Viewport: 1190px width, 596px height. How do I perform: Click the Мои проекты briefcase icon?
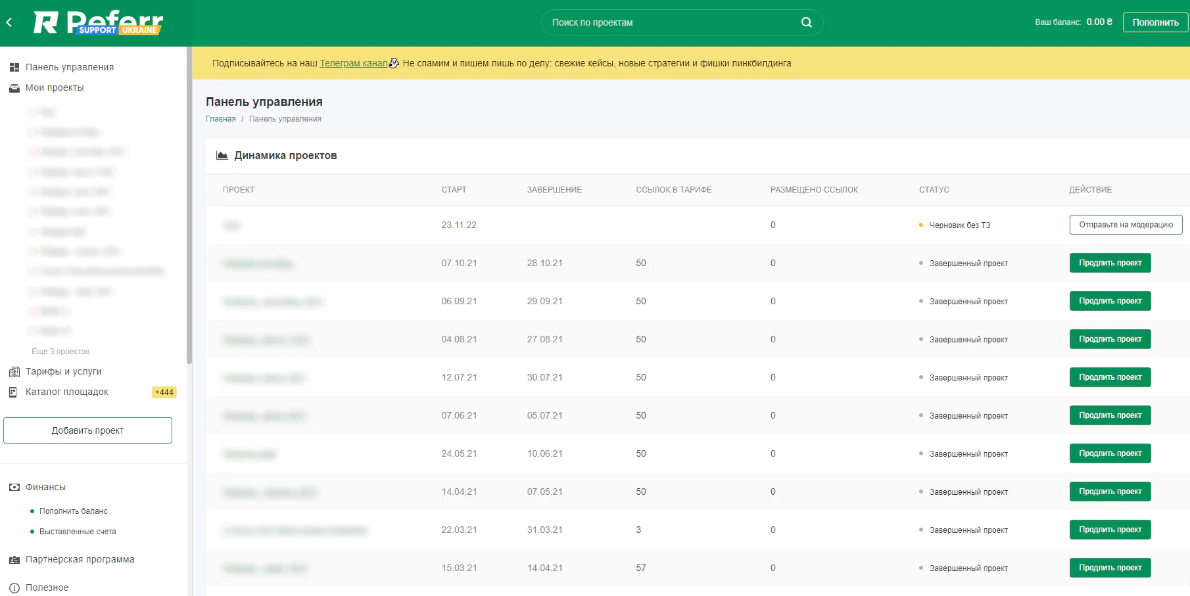tap(14, 88)
